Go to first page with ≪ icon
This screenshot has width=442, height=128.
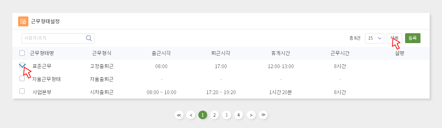179,115
